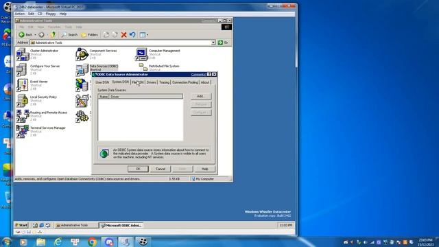Open Local Security Policy icon

pos(23,100)
